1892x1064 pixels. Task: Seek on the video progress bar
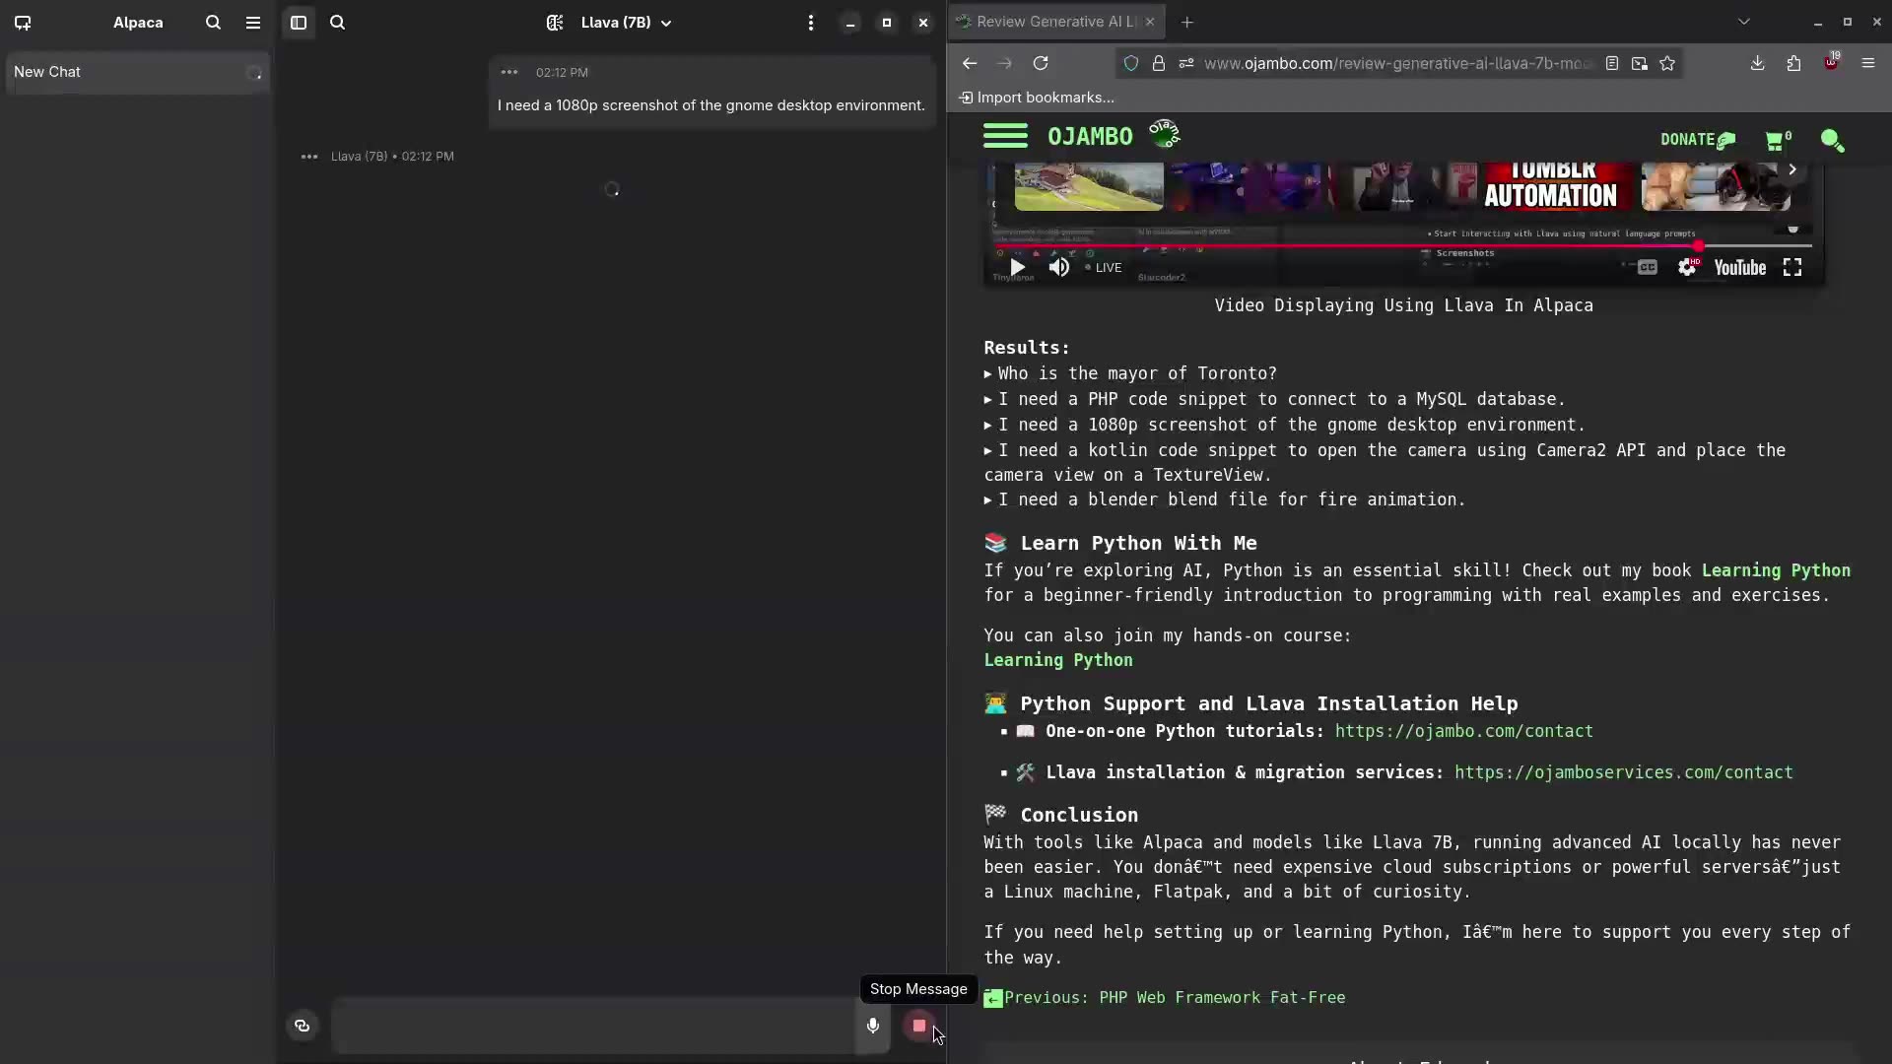click(x=1401, y=245)
